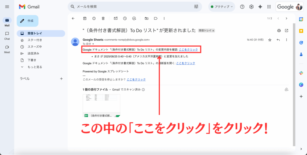Star this message
The image size is (307, 155).
[x=270, y=40]
